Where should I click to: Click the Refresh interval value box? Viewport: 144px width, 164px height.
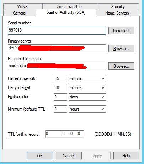tap(60, 78)
